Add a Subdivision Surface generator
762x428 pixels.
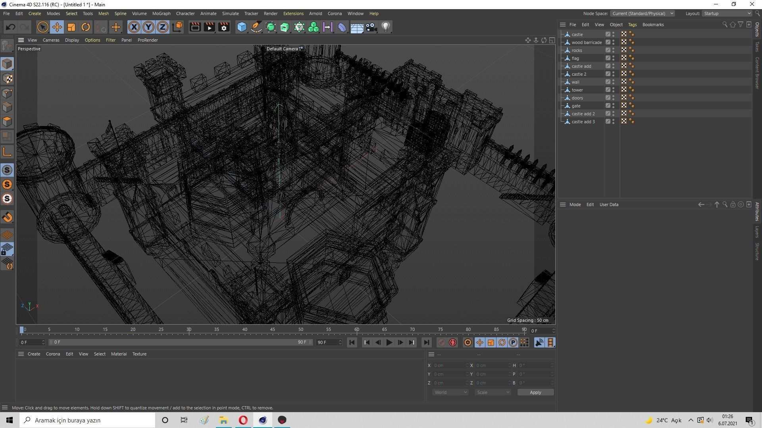271,27
